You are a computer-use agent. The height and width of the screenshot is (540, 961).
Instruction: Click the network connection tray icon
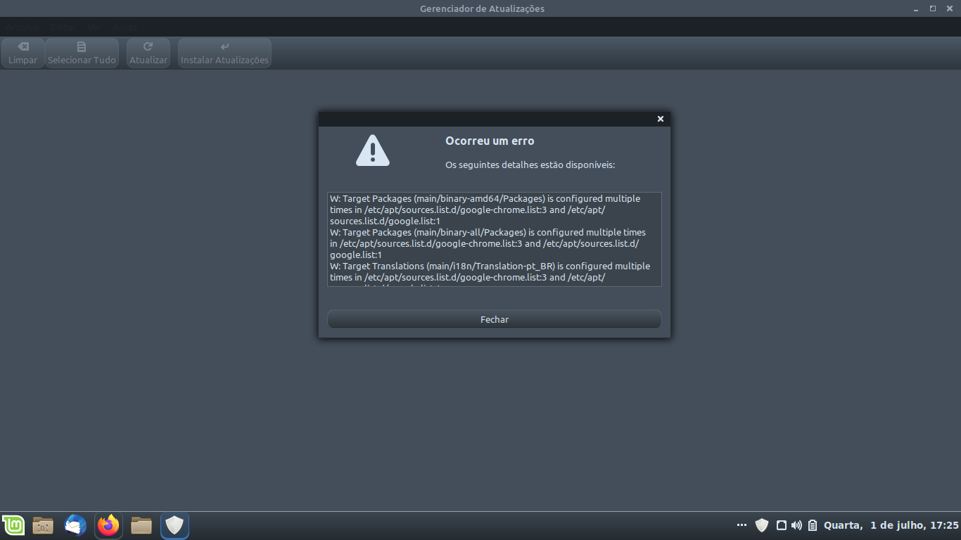tap(781, 525)
